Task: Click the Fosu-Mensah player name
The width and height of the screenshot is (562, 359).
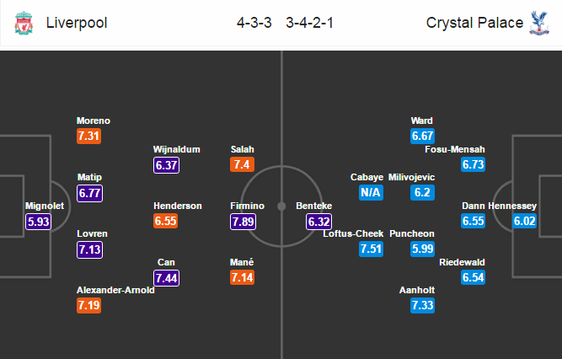Action: pos(455,149)
